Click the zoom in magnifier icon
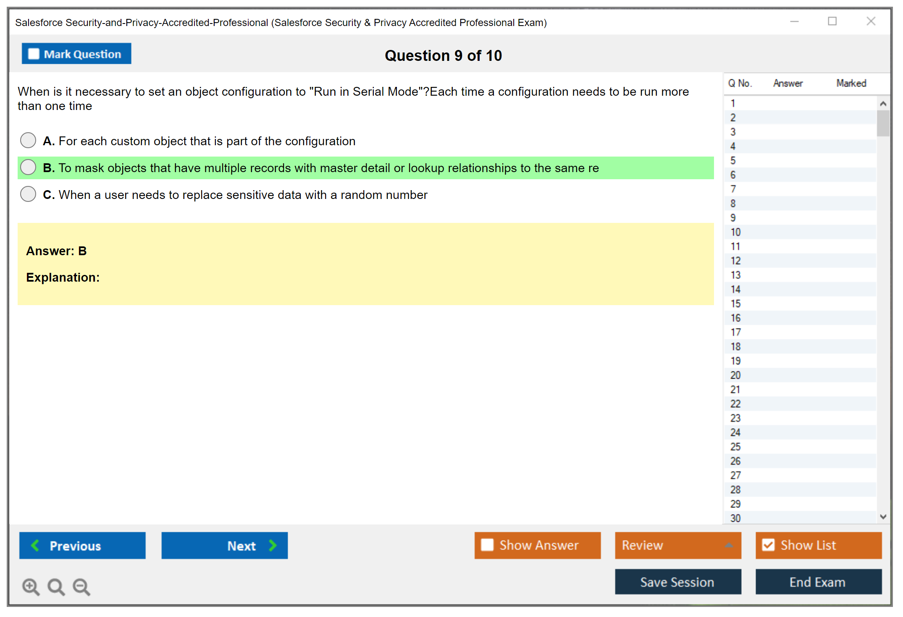This screenshot has height=617, width=903. point(31,586)
